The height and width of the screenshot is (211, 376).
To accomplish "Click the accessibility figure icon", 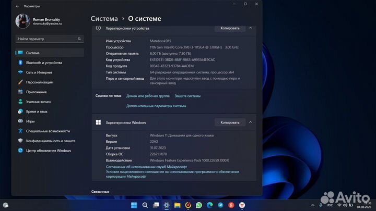I will click(x=20, y=131).
